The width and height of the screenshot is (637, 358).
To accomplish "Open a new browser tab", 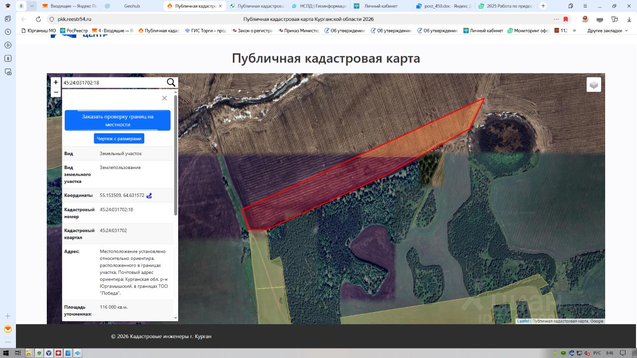I will [x=543, y=6].
